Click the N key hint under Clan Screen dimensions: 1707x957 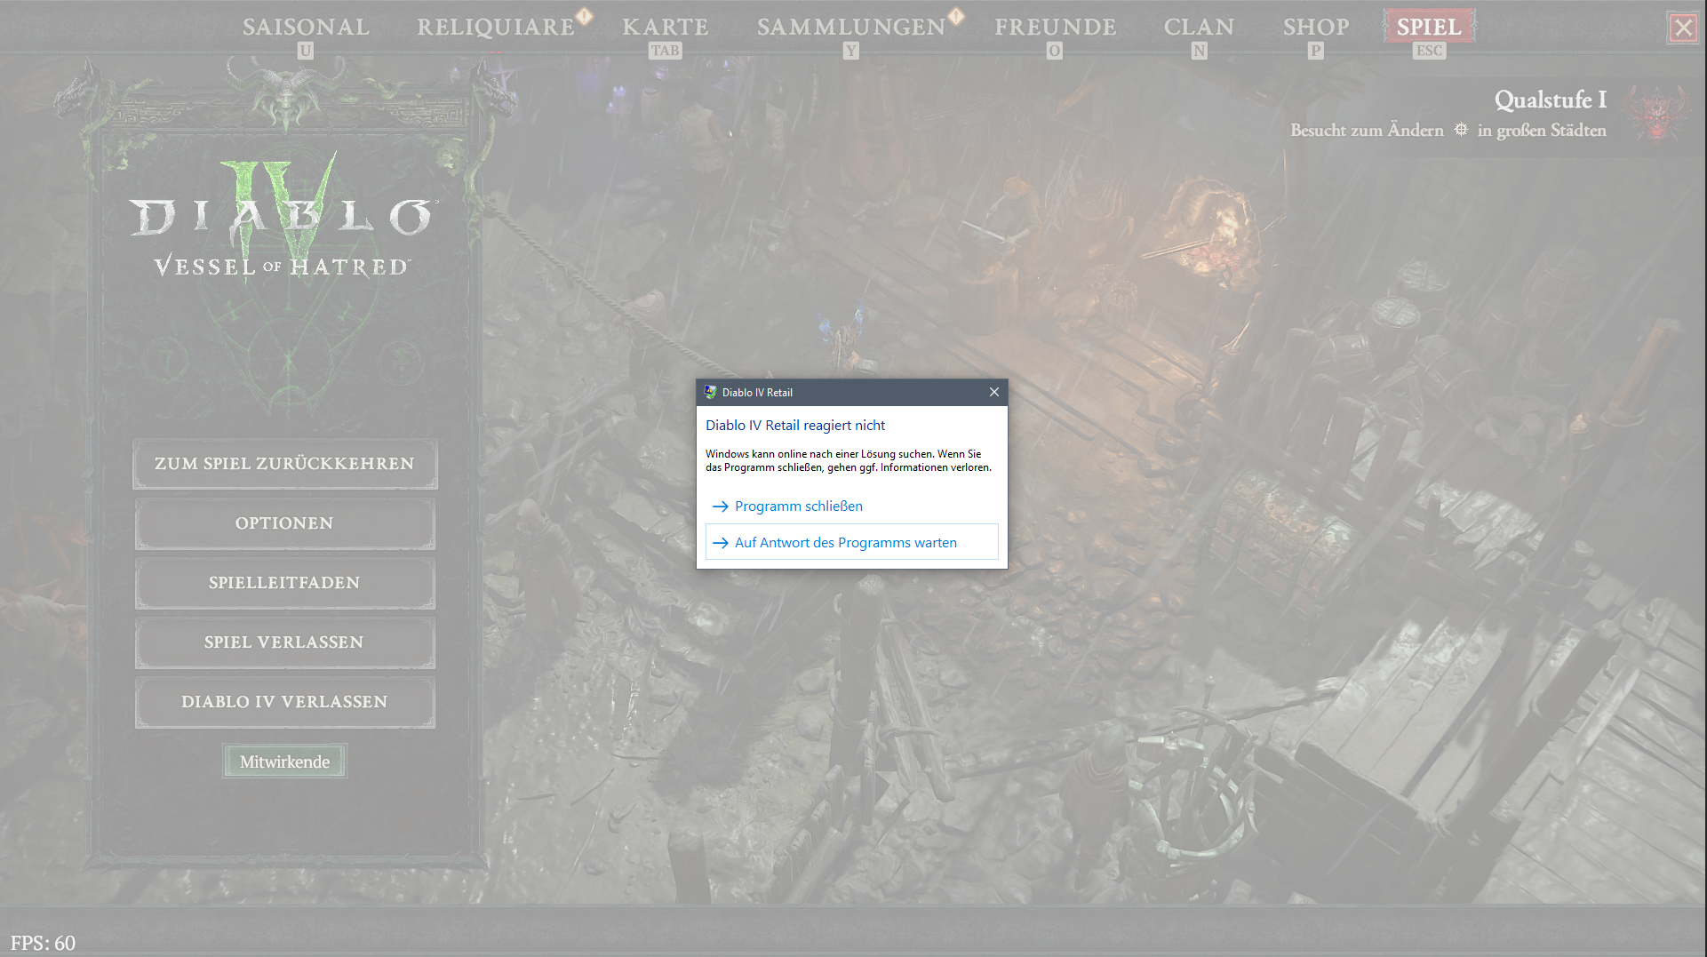[1199, 51]
